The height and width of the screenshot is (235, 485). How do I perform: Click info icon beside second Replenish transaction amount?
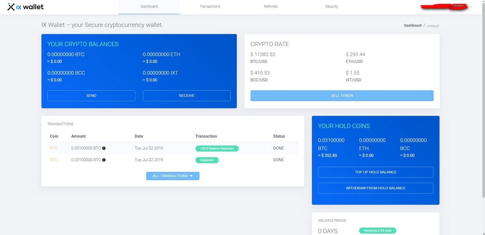(104, 160)
